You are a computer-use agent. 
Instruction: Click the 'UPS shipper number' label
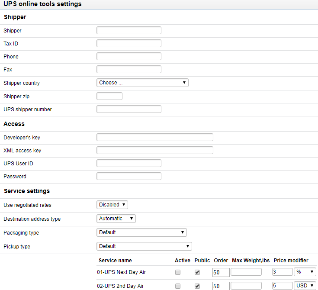tap(28, 110)
